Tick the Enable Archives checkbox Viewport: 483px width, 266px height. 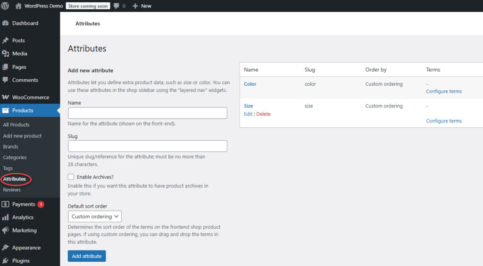[x=71, y=177]
